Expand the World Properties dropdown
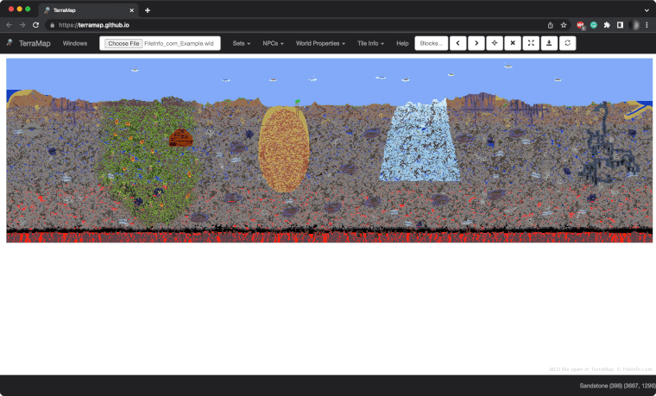The image size is (656, 396). click(320, 43)
